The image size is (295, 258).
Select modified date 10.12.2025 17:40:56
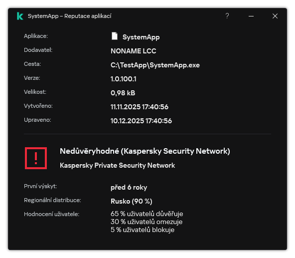[x=141, y=121]
